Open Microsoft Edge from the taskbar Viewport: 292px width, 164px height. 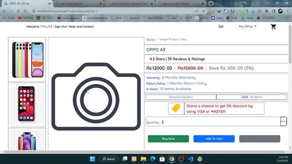(153, 159)
